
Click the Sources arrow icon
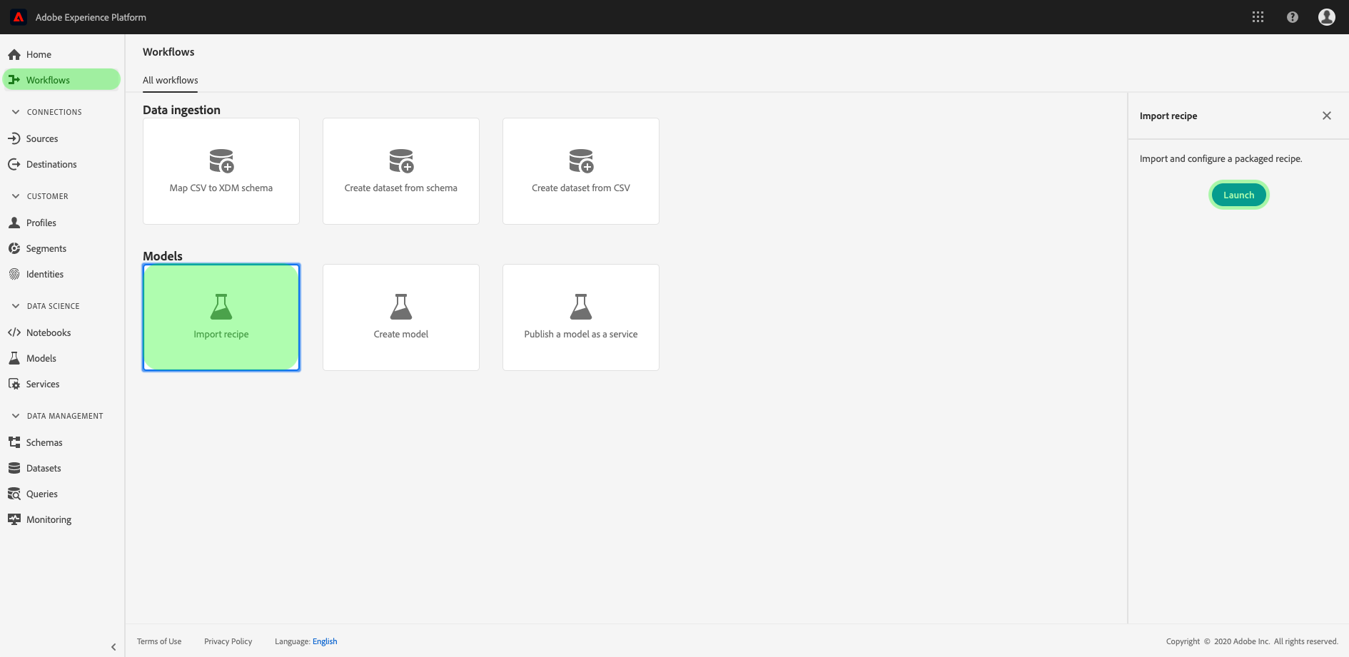[x=14, y=138]
